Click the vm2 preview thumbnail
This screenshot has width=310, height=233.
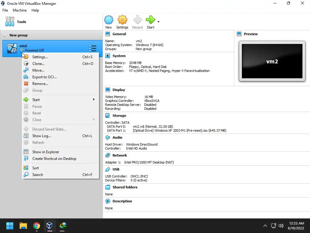[x=272, y=61]
